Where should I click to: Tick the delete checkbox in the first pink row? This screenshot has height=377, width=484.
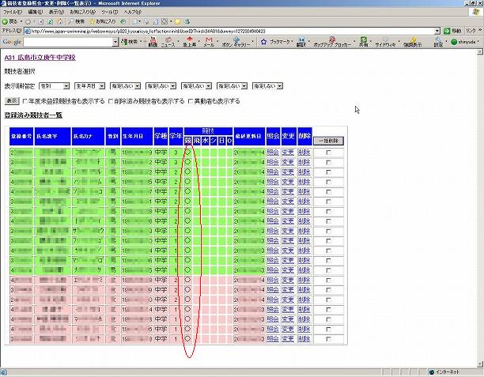pos(328,280)
